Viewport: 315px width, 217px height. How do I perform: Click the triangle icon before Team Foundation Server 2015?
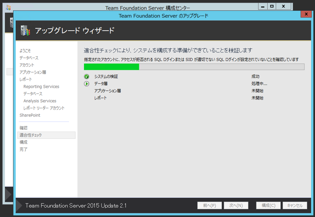19,205
